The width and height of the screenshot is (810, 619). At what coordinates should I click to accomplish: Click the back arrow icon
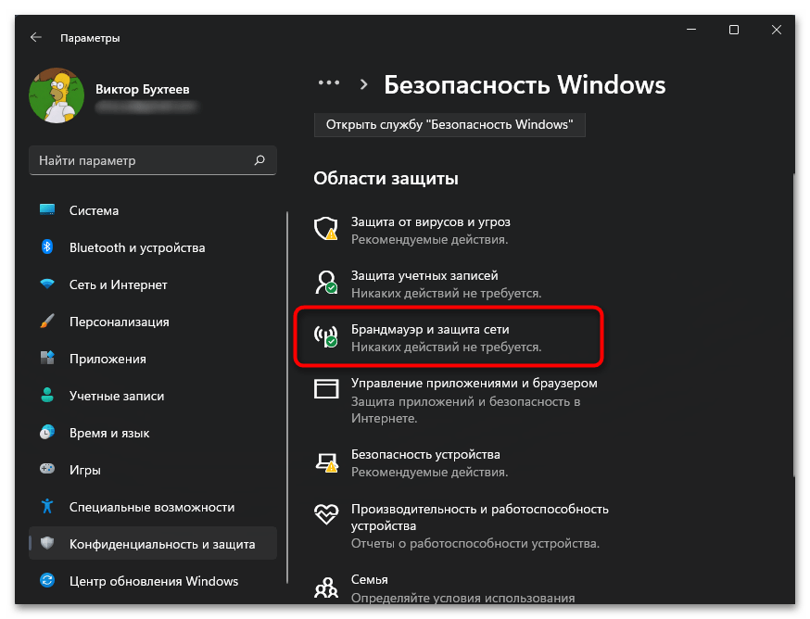tap(35, 37)
